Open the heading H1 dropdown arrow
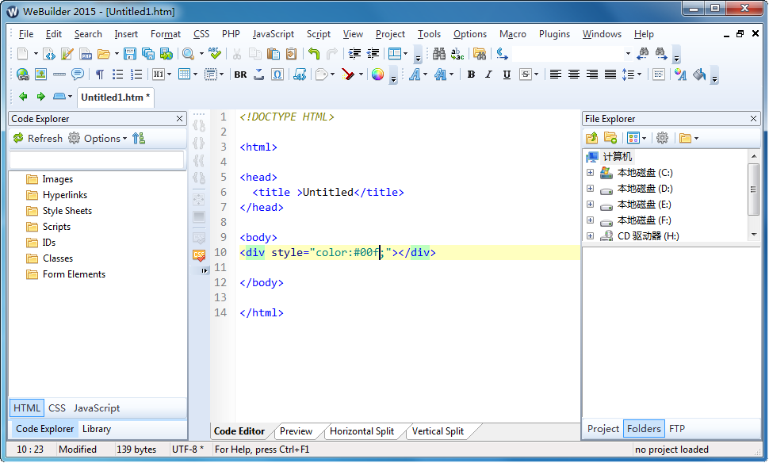The width and height of the screenshot is (769, 463). [x=170, y=75]
